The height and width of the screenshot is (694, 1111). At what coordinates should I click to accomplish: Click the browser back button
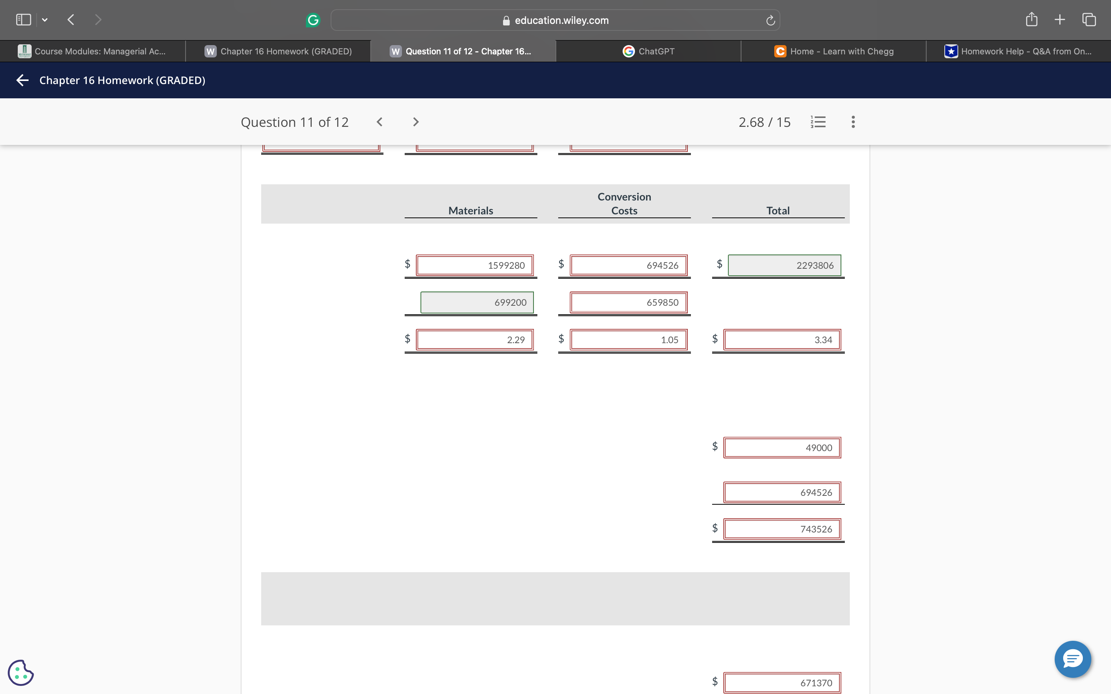(71, 20)
